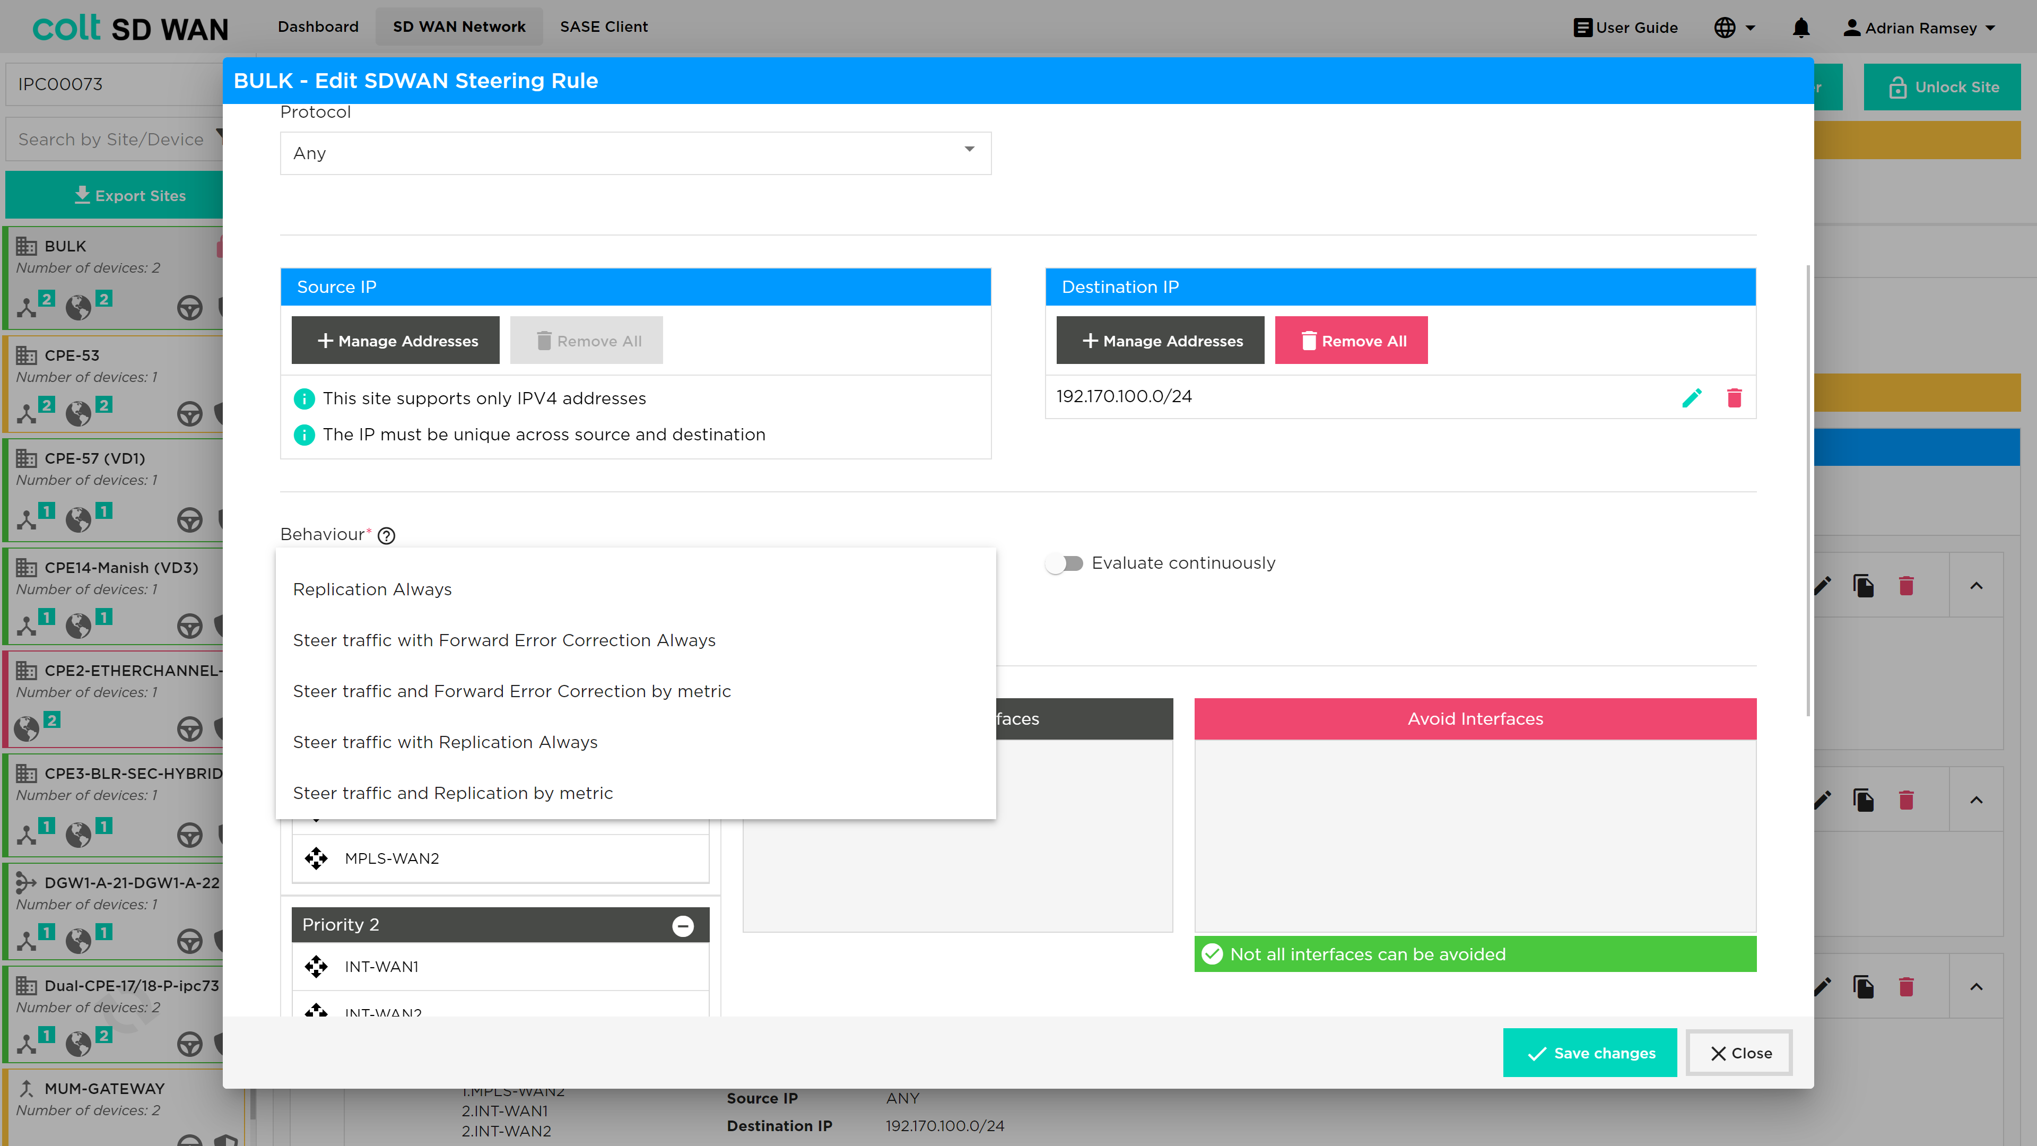2037x1146 pixels.
Task: Click the steering wheel icon for CPE-57 (VD1)
Action: pos(190,519)
